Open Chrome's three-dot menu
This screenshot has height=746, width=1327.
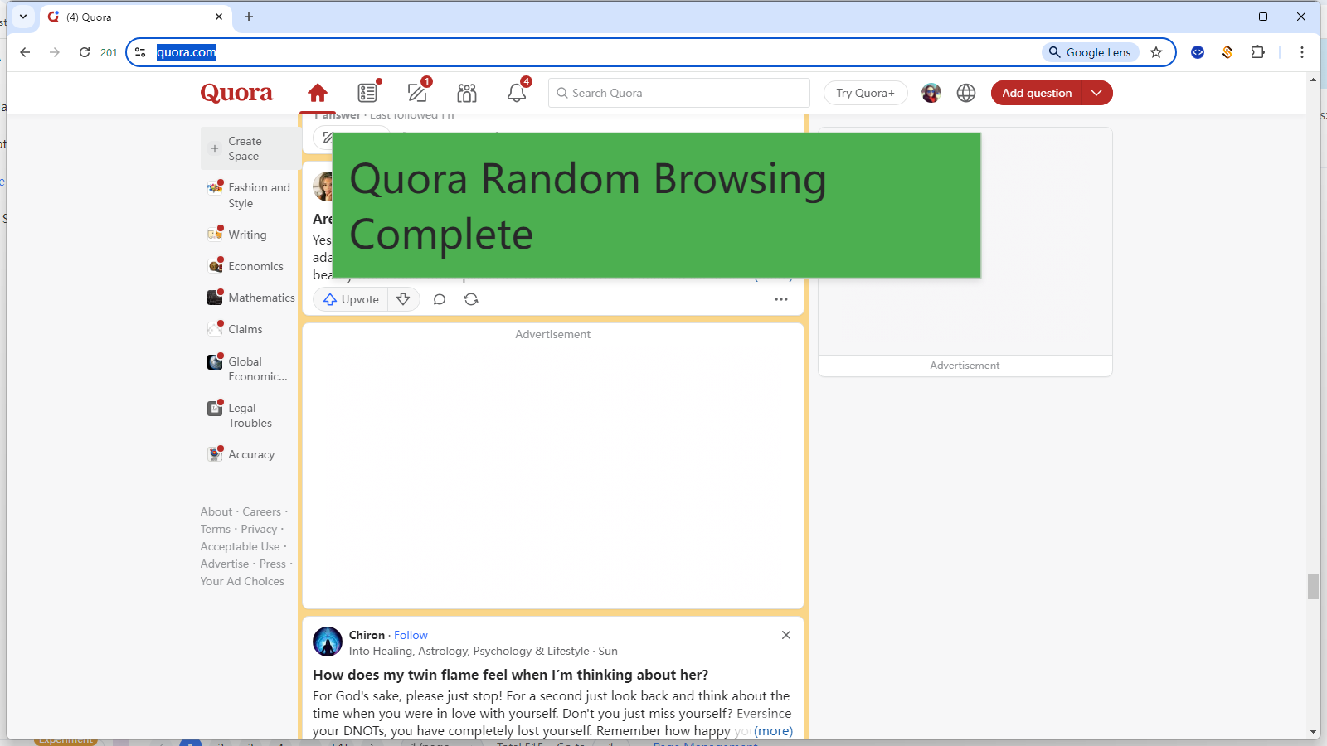pos(1302,52)
